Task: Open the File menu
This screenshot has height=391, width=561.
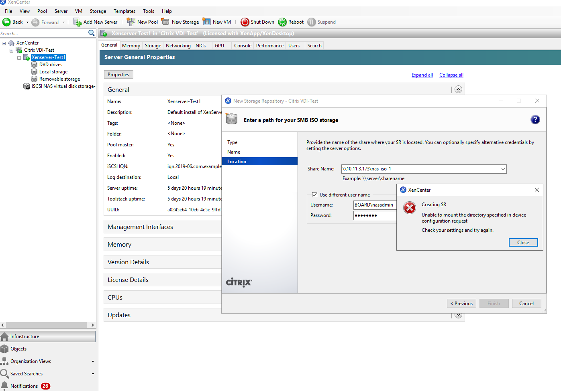Action: pos(8,11)
